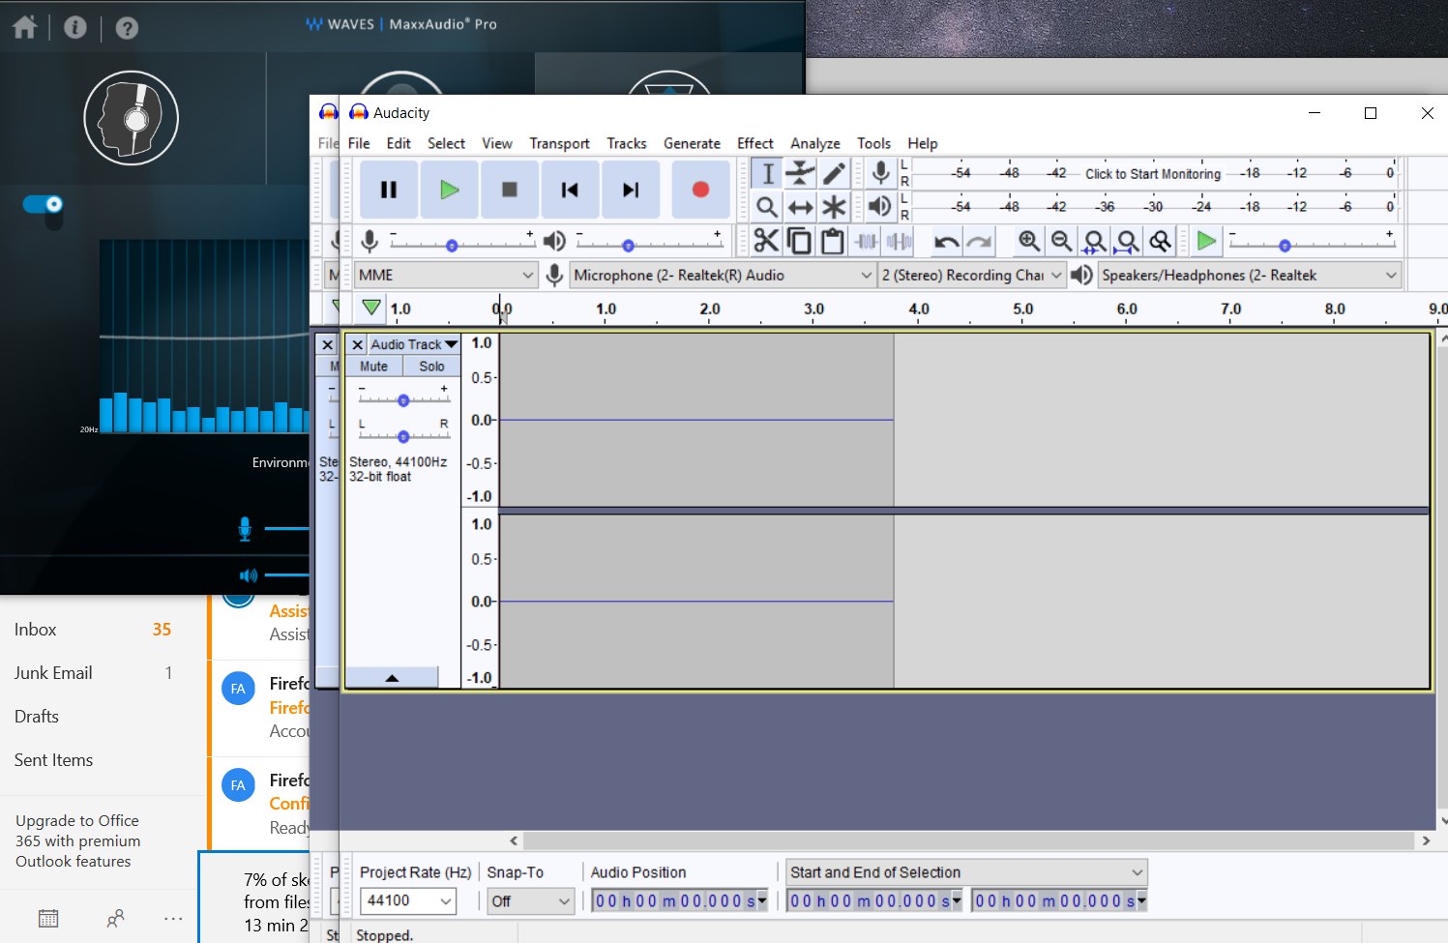Click the Audio Track gain slider handle
1448x943 pixels.
coord(403,400)
